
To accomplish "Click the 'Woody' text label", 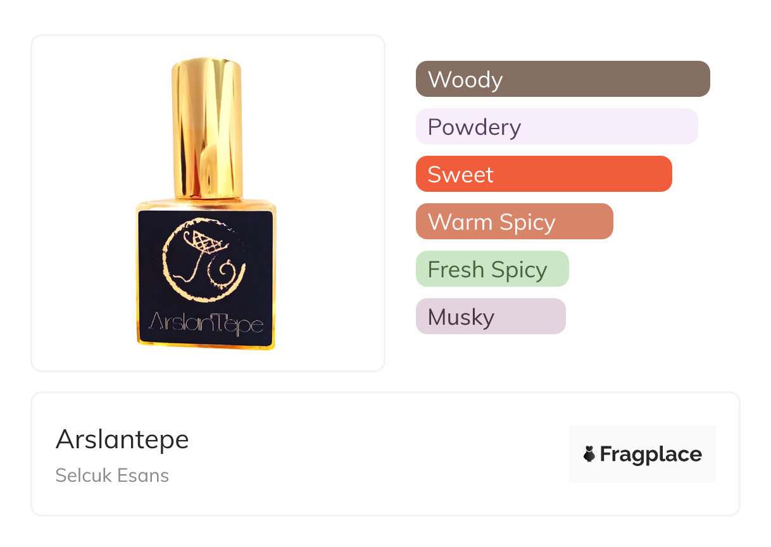I will 465,79.
